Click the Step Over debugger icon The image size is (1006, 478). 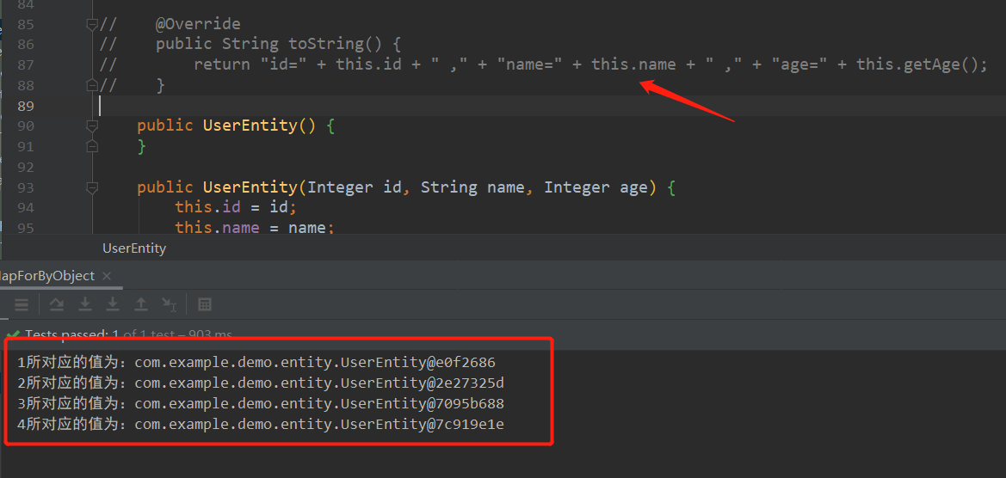(57, 304)
